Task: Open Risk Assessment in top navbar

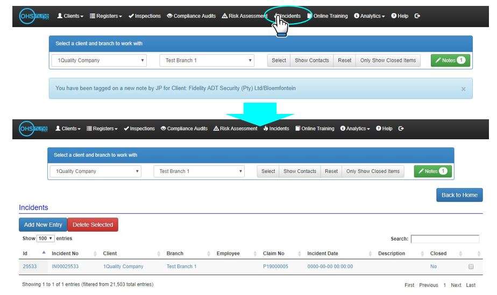Action: pos(244,16)
